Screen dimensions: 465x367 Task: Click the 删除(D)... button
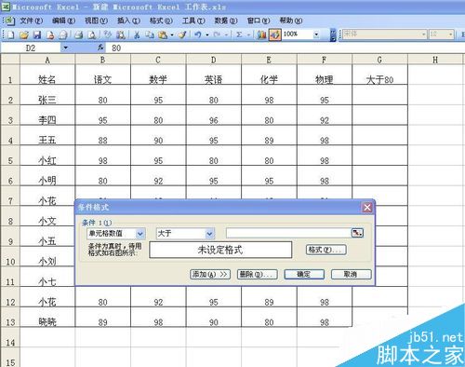point(258,274)
